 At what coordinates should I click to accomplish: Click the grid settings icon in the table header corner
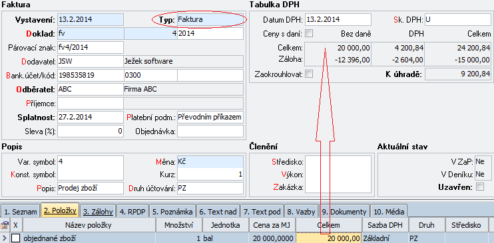[5, 225]
